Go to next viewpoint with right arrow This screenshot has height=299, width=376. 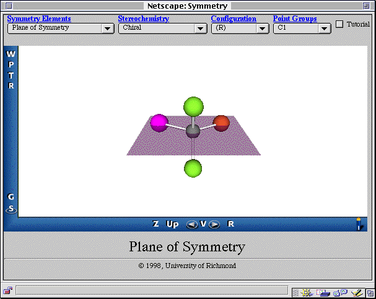(214, 224)
